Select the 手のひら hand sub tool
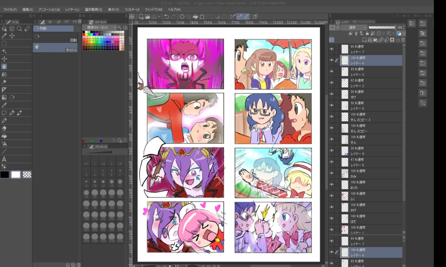 coord(55,47)
